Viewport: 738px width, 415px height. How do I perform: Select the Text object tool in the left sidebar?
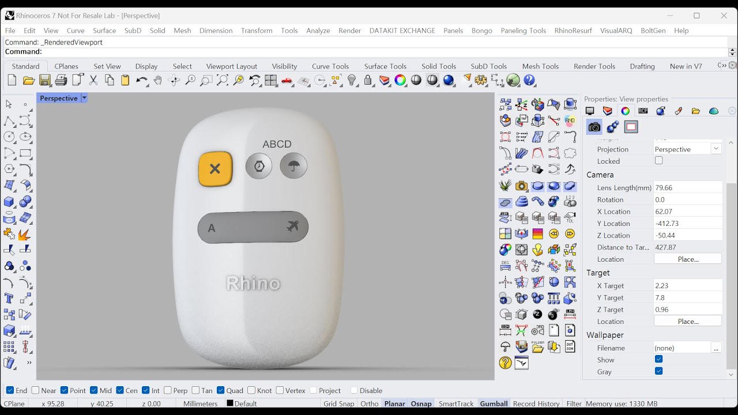[9, 299]
